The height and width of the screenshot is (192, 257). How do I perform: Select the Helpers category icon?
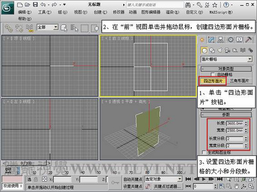pyautogui.click(x=235, y=50)
